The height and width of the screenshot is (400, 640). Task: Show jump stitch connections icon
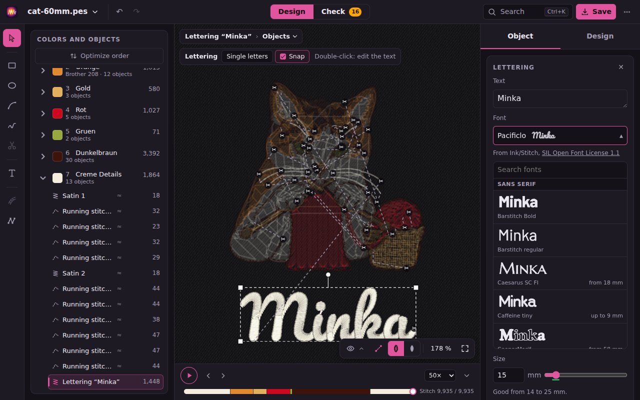point(378,348)
